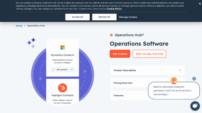Expand the Product Description section

pyautogui.click(x=147, y=70)
